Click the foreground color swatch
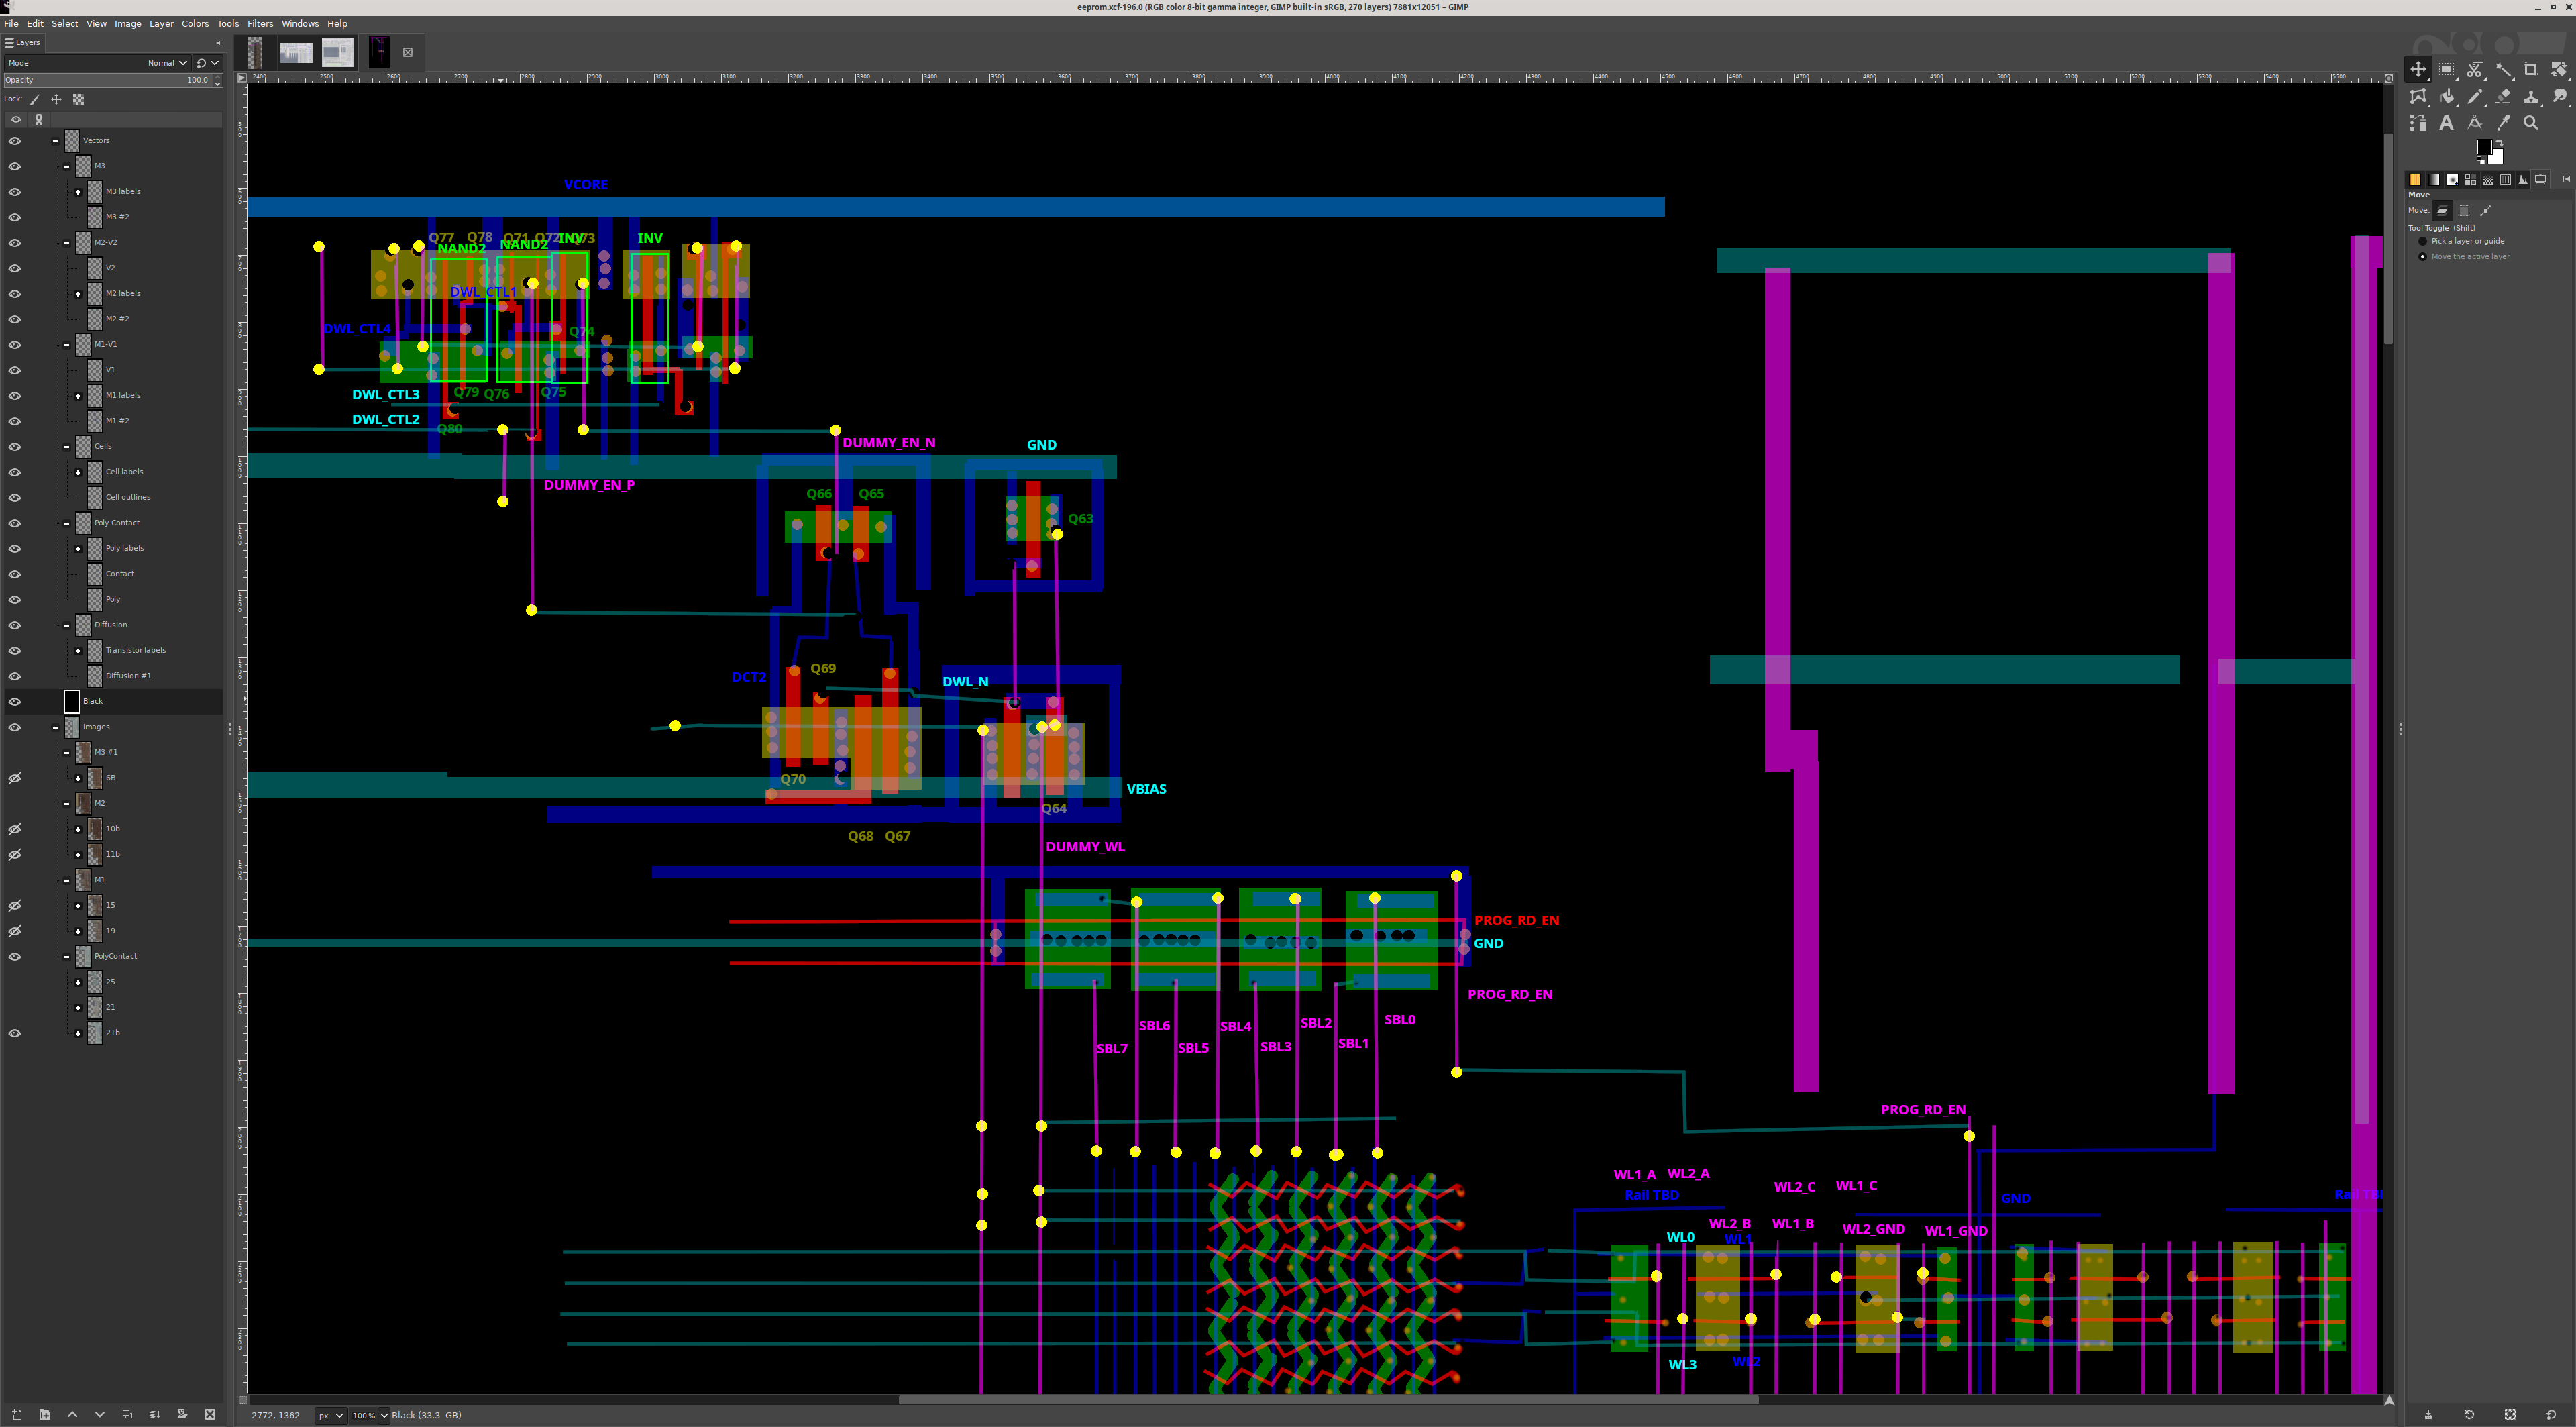The height and width of the screenshot is (1427, 2576). tap(2483, 147)
